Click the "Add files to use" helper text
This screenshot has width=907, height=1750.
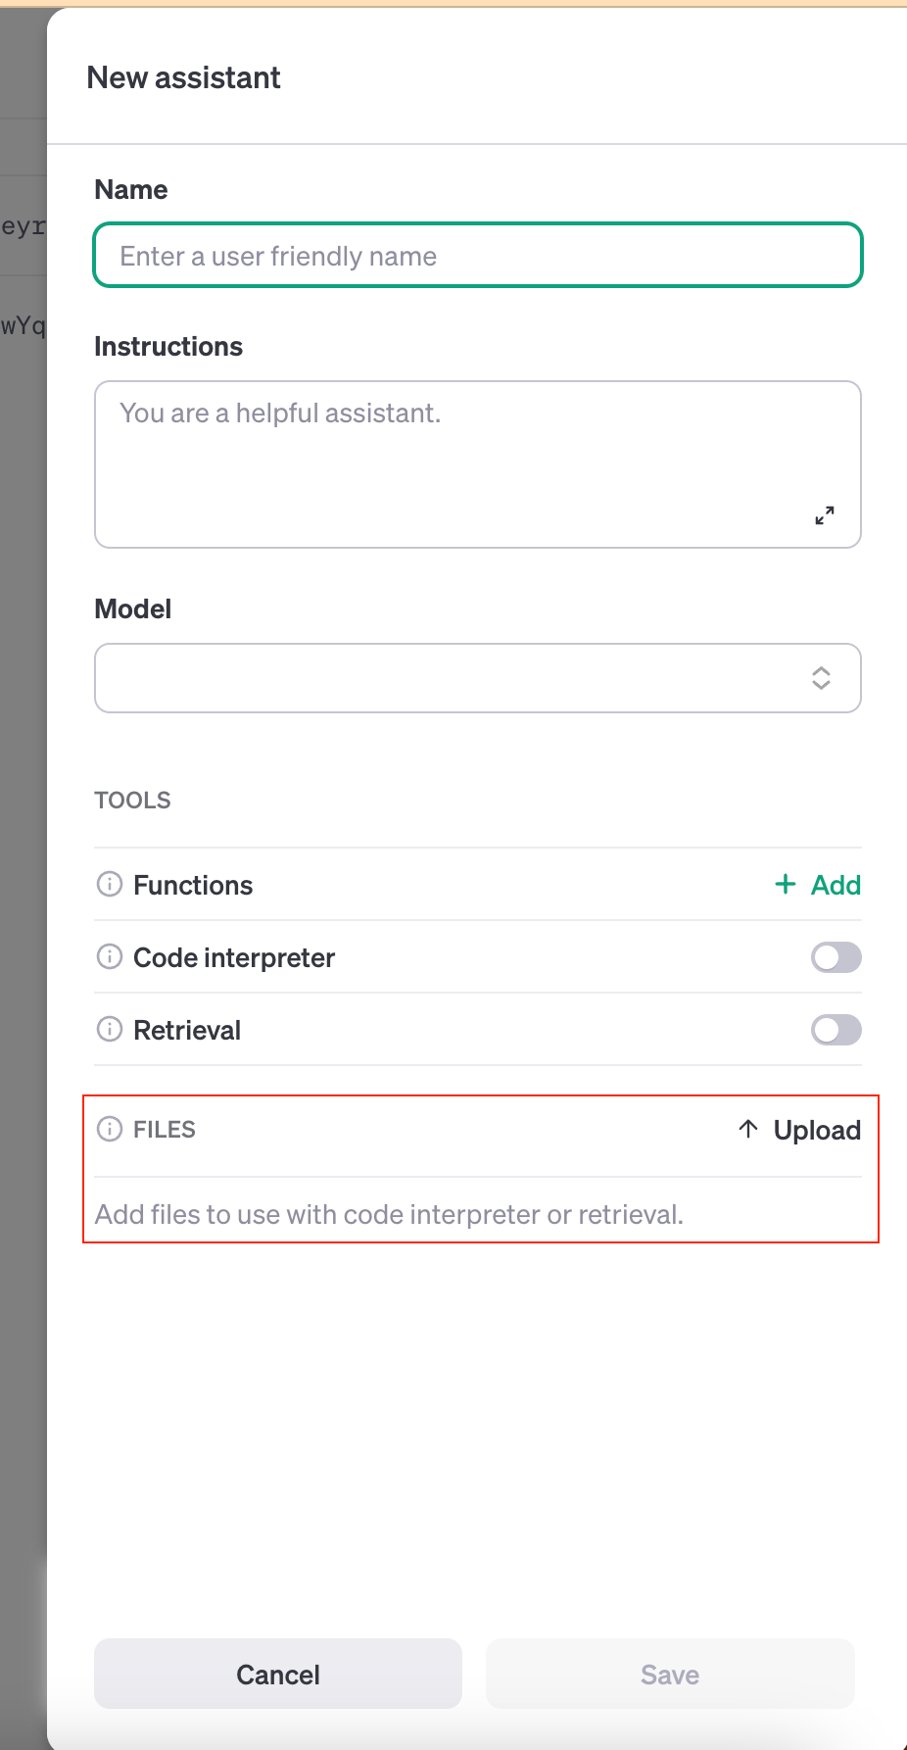pos(389,1214)
